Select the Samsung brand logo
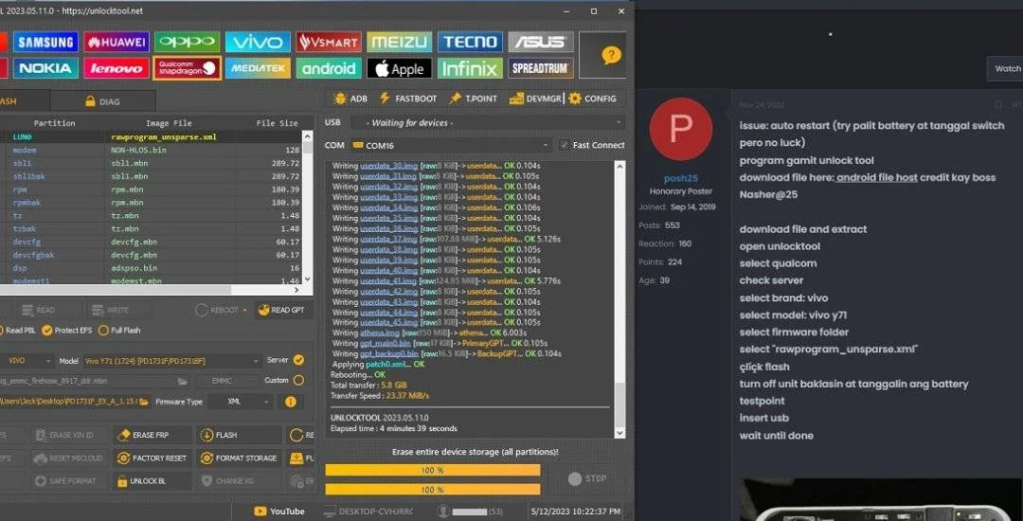 coord(45,43)
